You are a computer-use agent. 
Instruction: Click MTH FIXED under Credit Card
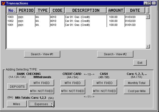(73, 83)
